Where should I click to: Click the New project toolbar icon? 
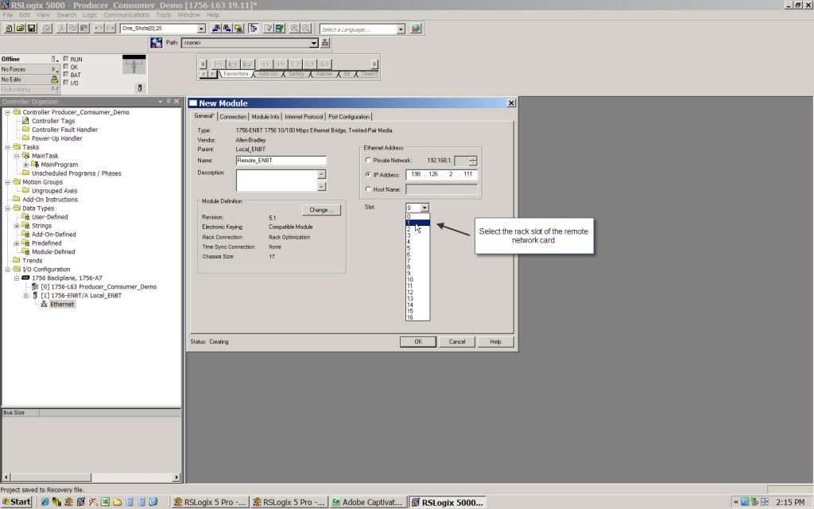pos(9,29)
